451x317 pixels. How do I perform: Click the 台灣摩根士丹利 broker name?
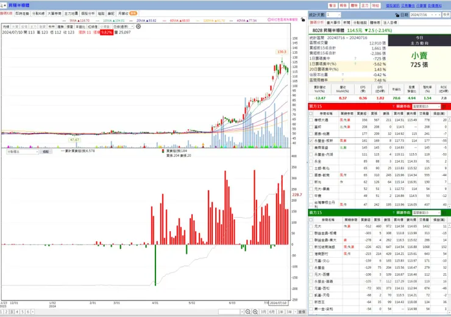[x=324, y=204]
